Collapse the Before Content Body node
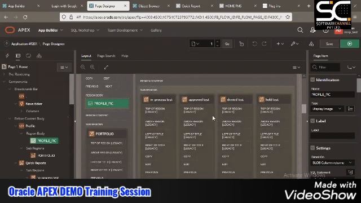 pyautogui.click(x=10, y=118)
